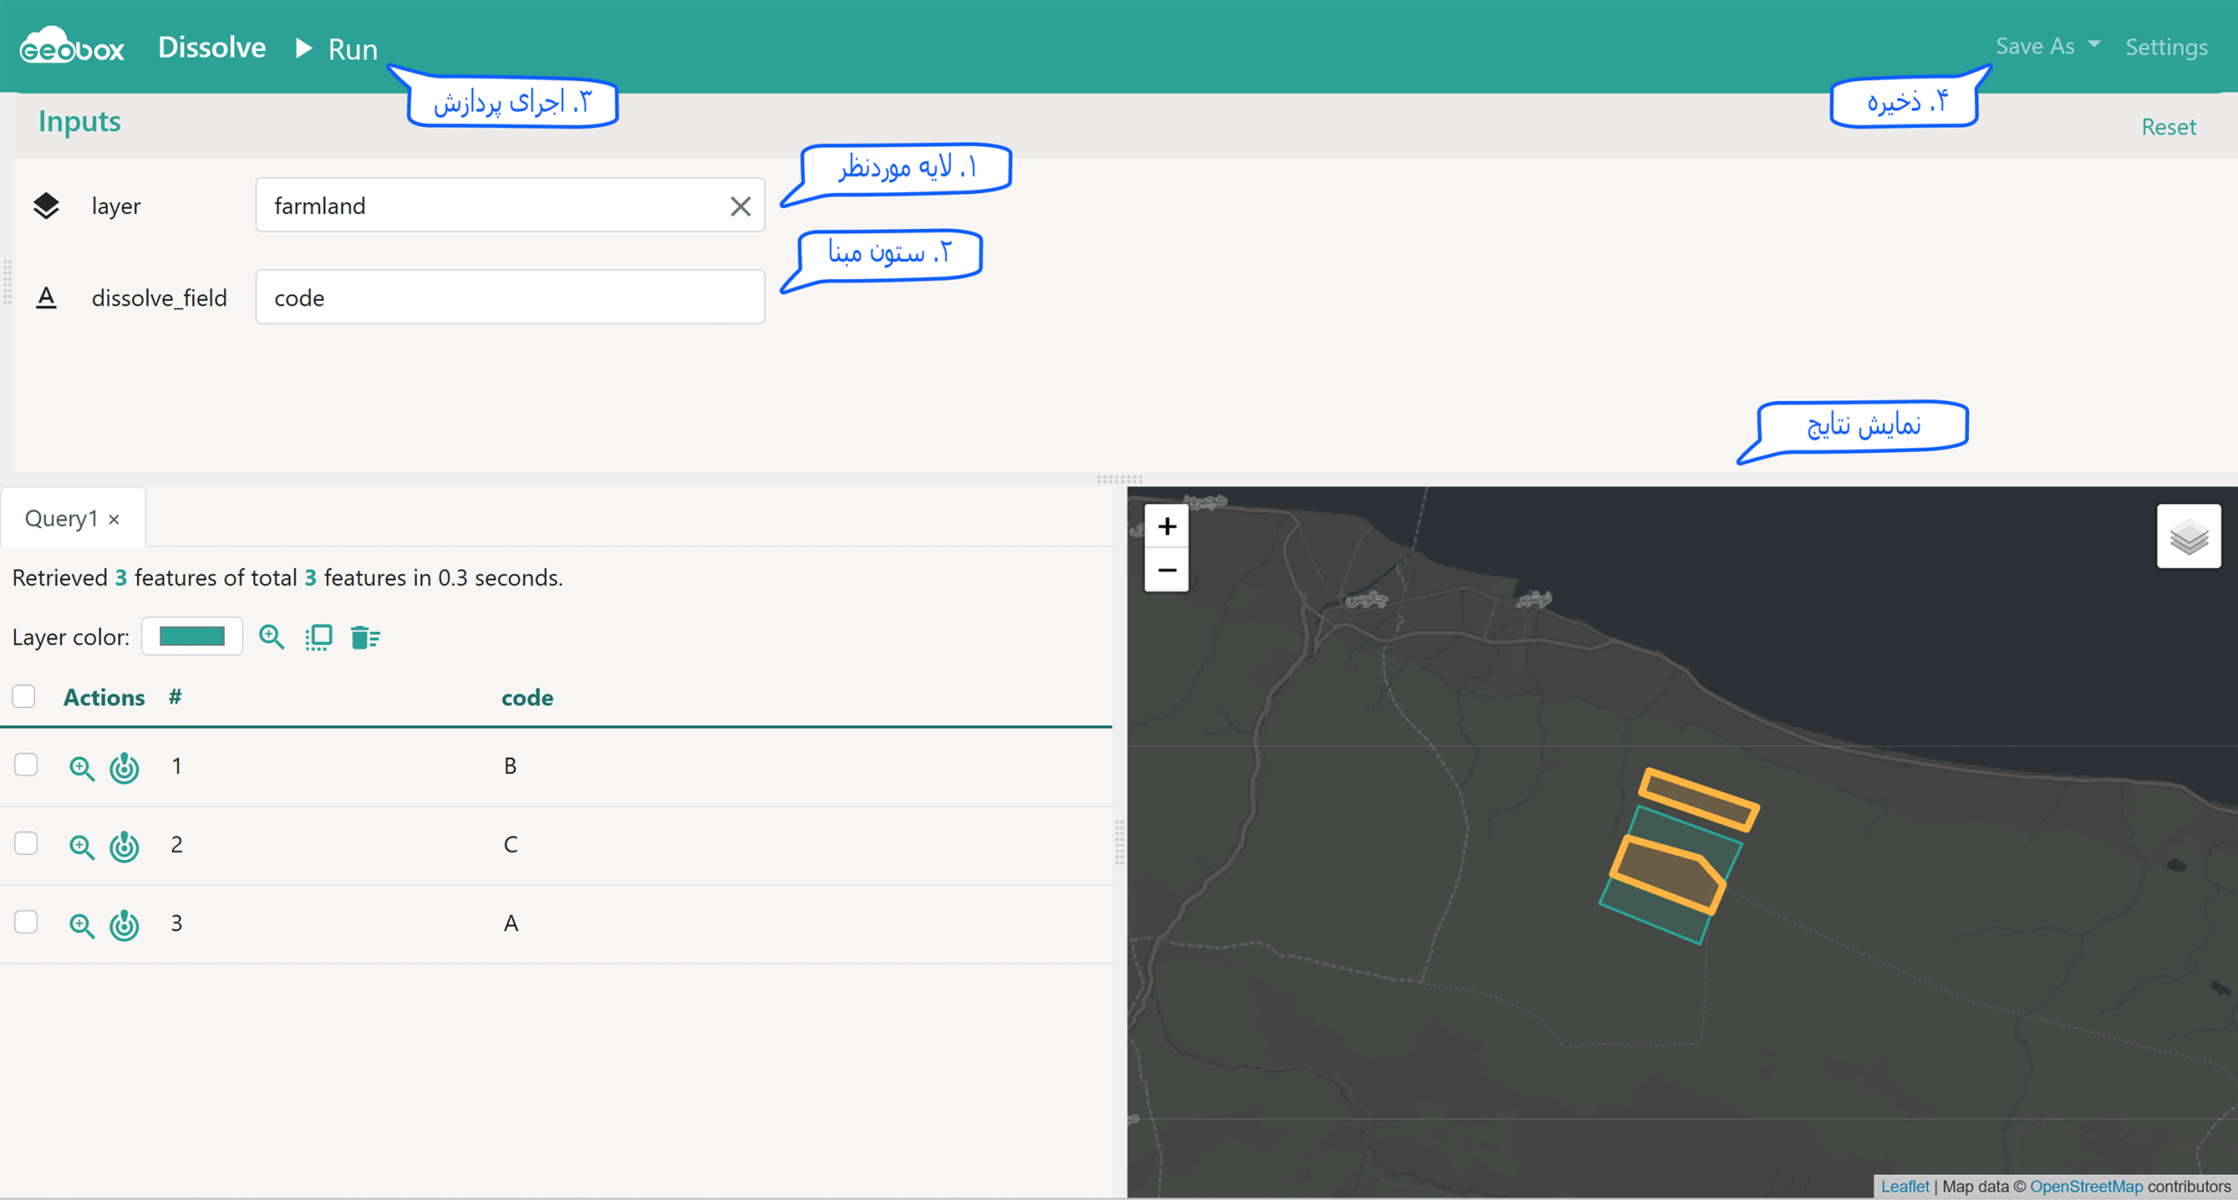Viewport: 2238px width, 1200px height.
Task: Toggle the select-all checkbox in Actions header
Action: [24, 697]
